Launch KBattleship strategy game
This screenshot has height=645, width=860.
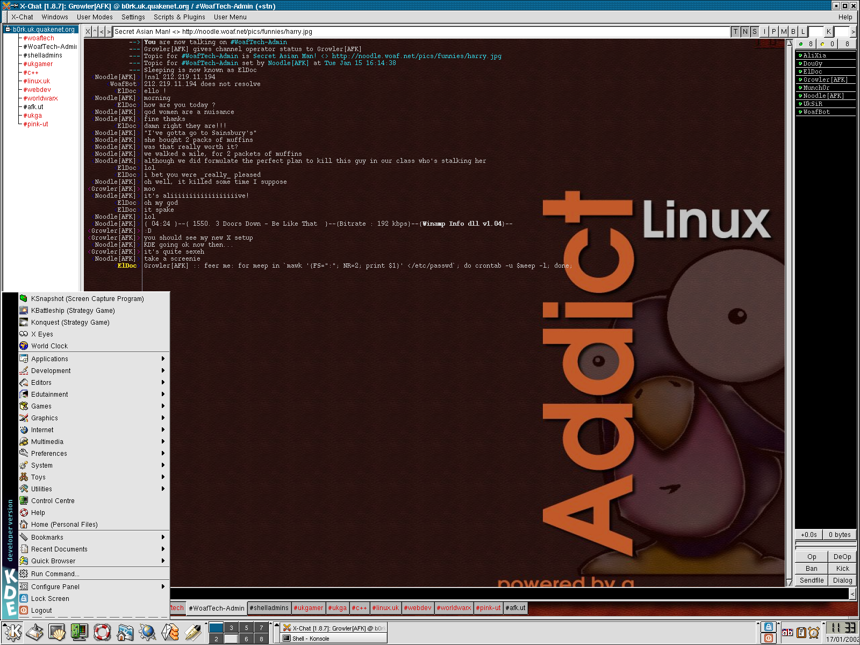pyautogui.click(x=94, y=311)
